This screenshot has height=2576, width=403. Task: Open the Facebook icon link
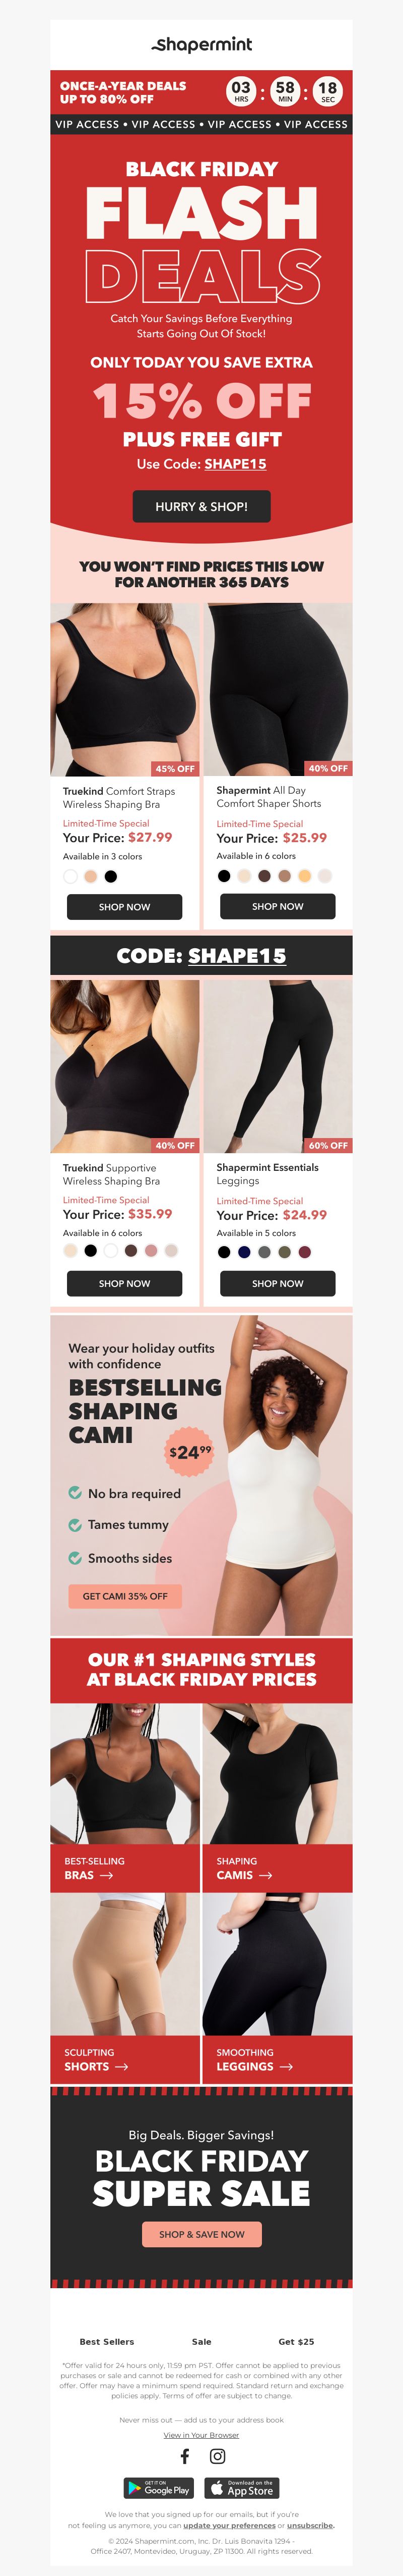(x=184, y=2456)
